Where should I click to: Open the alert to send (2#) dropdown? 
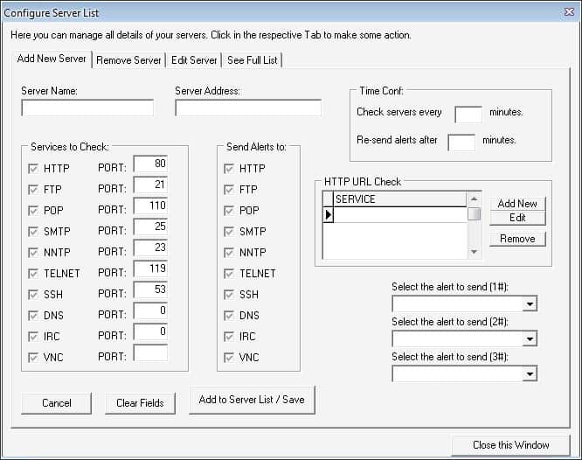point(530,338)
